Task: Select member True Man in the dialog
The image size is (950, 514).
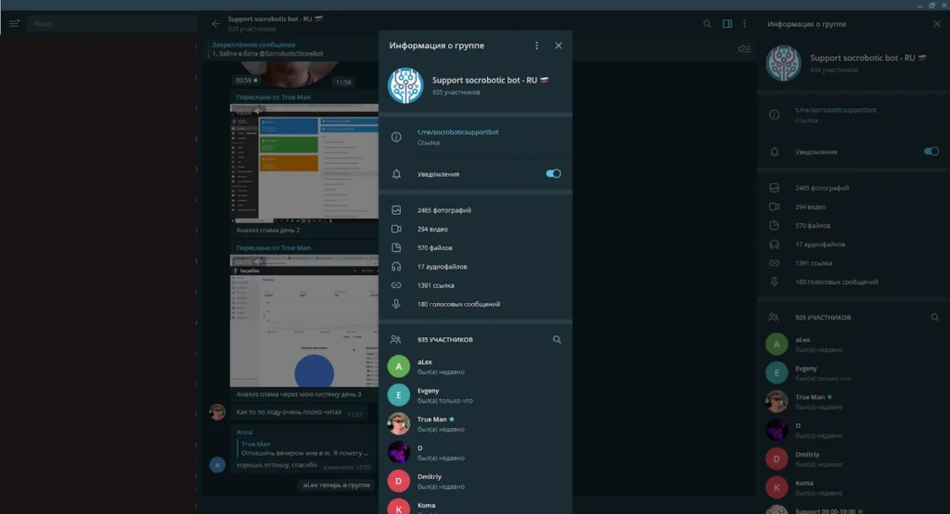Action: 475,423
